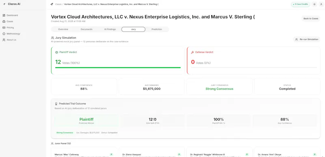Toggle the light/dark theme sun icon
Screen dimensions: 325x157
(314, 4)
